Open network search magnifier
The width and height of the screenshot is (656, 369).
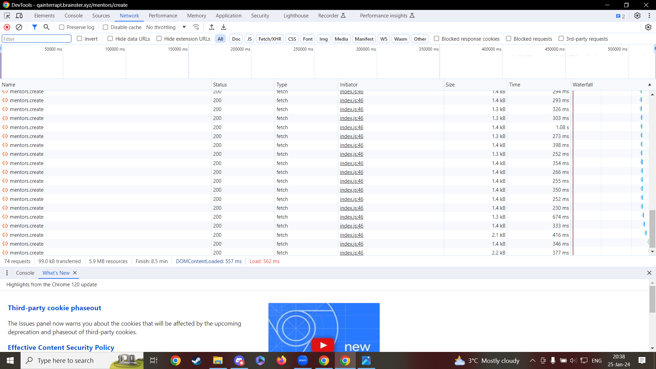[46, 27]
